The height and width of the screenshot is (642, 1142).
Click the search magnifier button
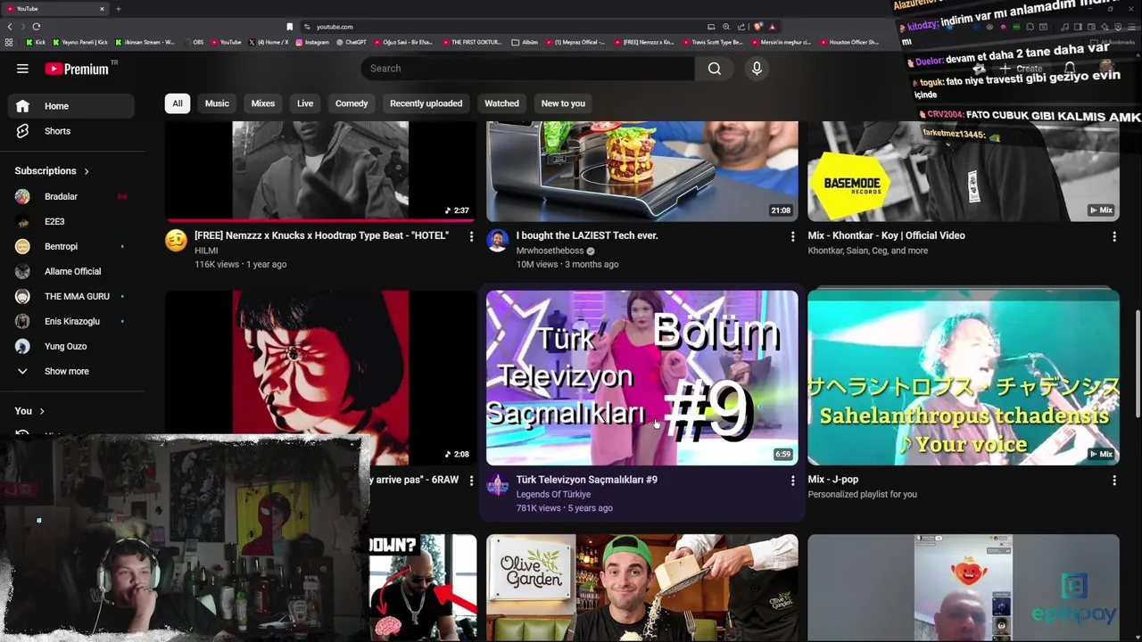pos(715,69)
